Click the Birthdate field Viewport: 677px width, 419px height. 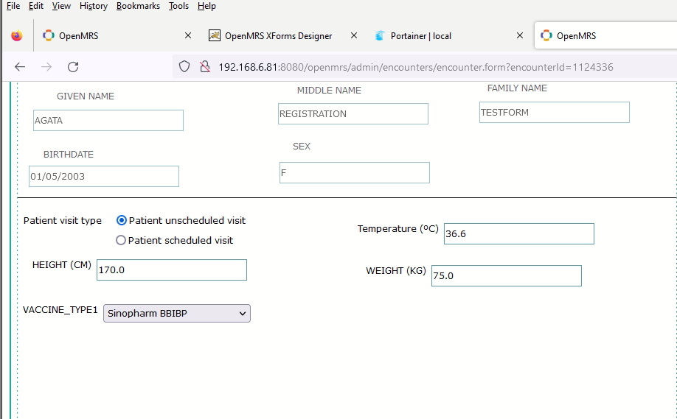(x=104, y=176)
